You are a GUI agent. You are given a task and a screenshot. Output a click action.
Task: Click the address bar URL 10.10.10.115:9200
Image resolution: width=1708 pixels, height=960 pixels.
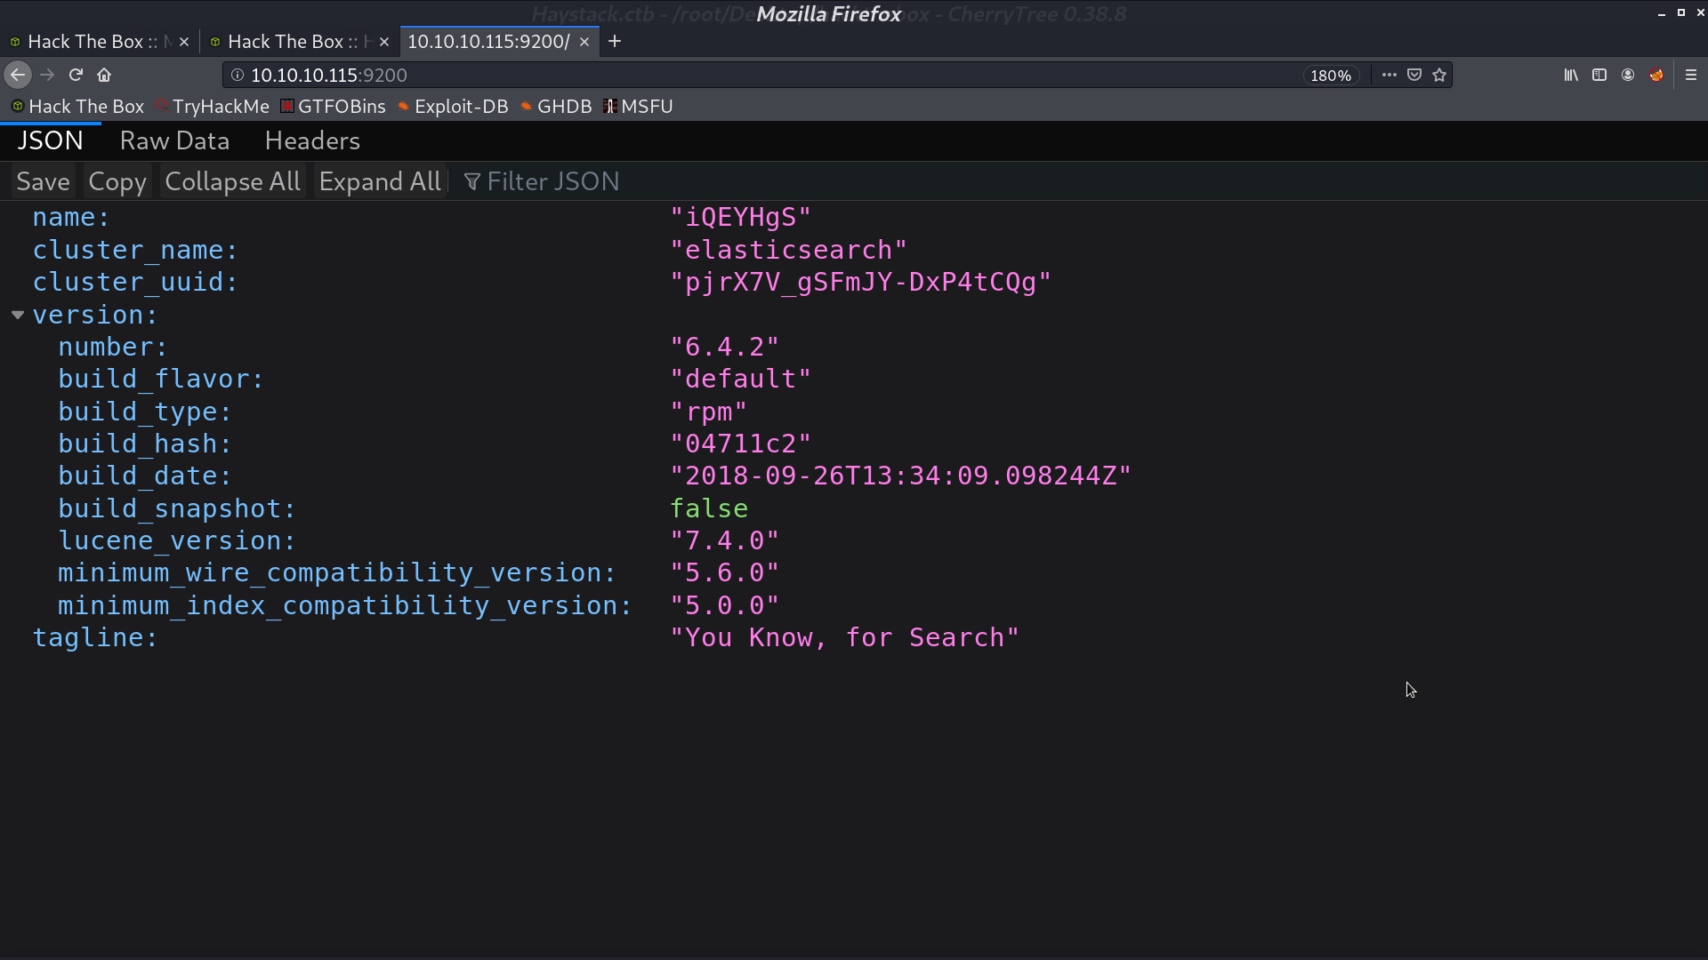point(329,76)
